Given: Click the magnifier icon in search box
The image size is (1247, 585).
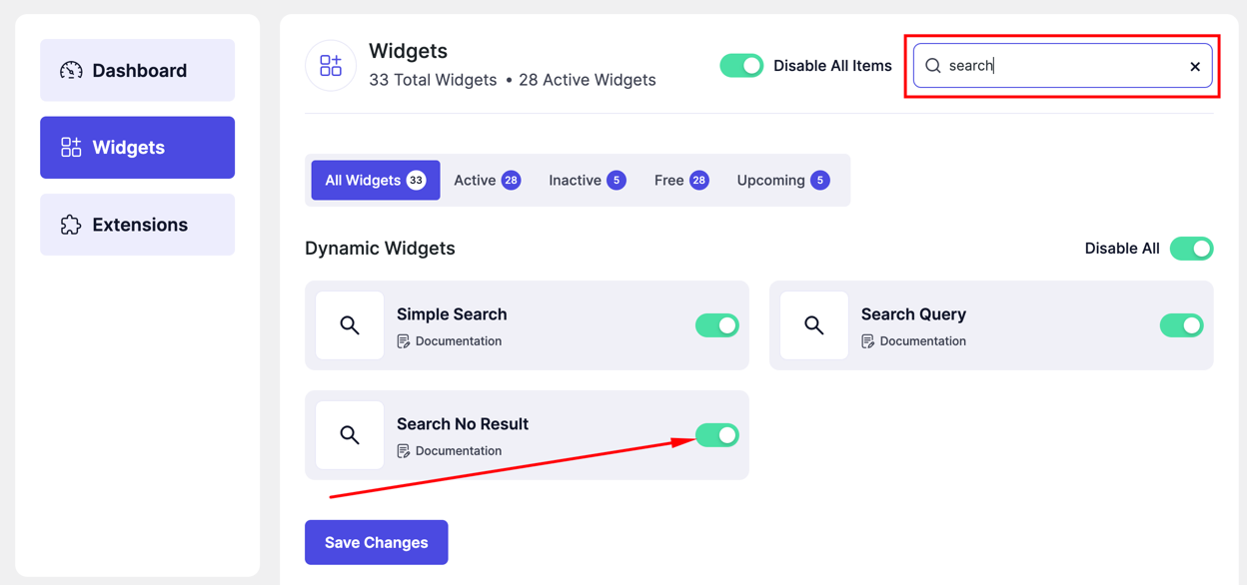Looking at the screenshot, I should point(933,66).
